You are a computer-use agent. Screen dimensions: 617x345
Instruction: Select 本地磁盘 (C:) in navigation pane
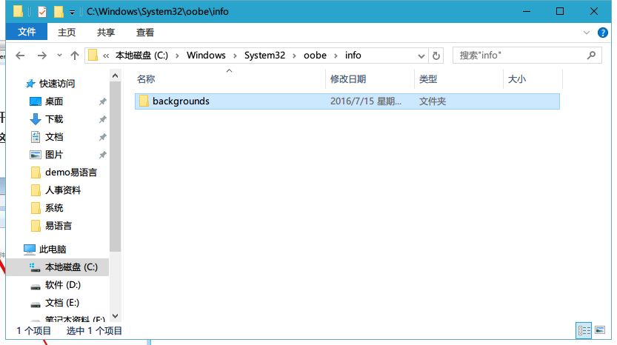click(x=70, y=267)
